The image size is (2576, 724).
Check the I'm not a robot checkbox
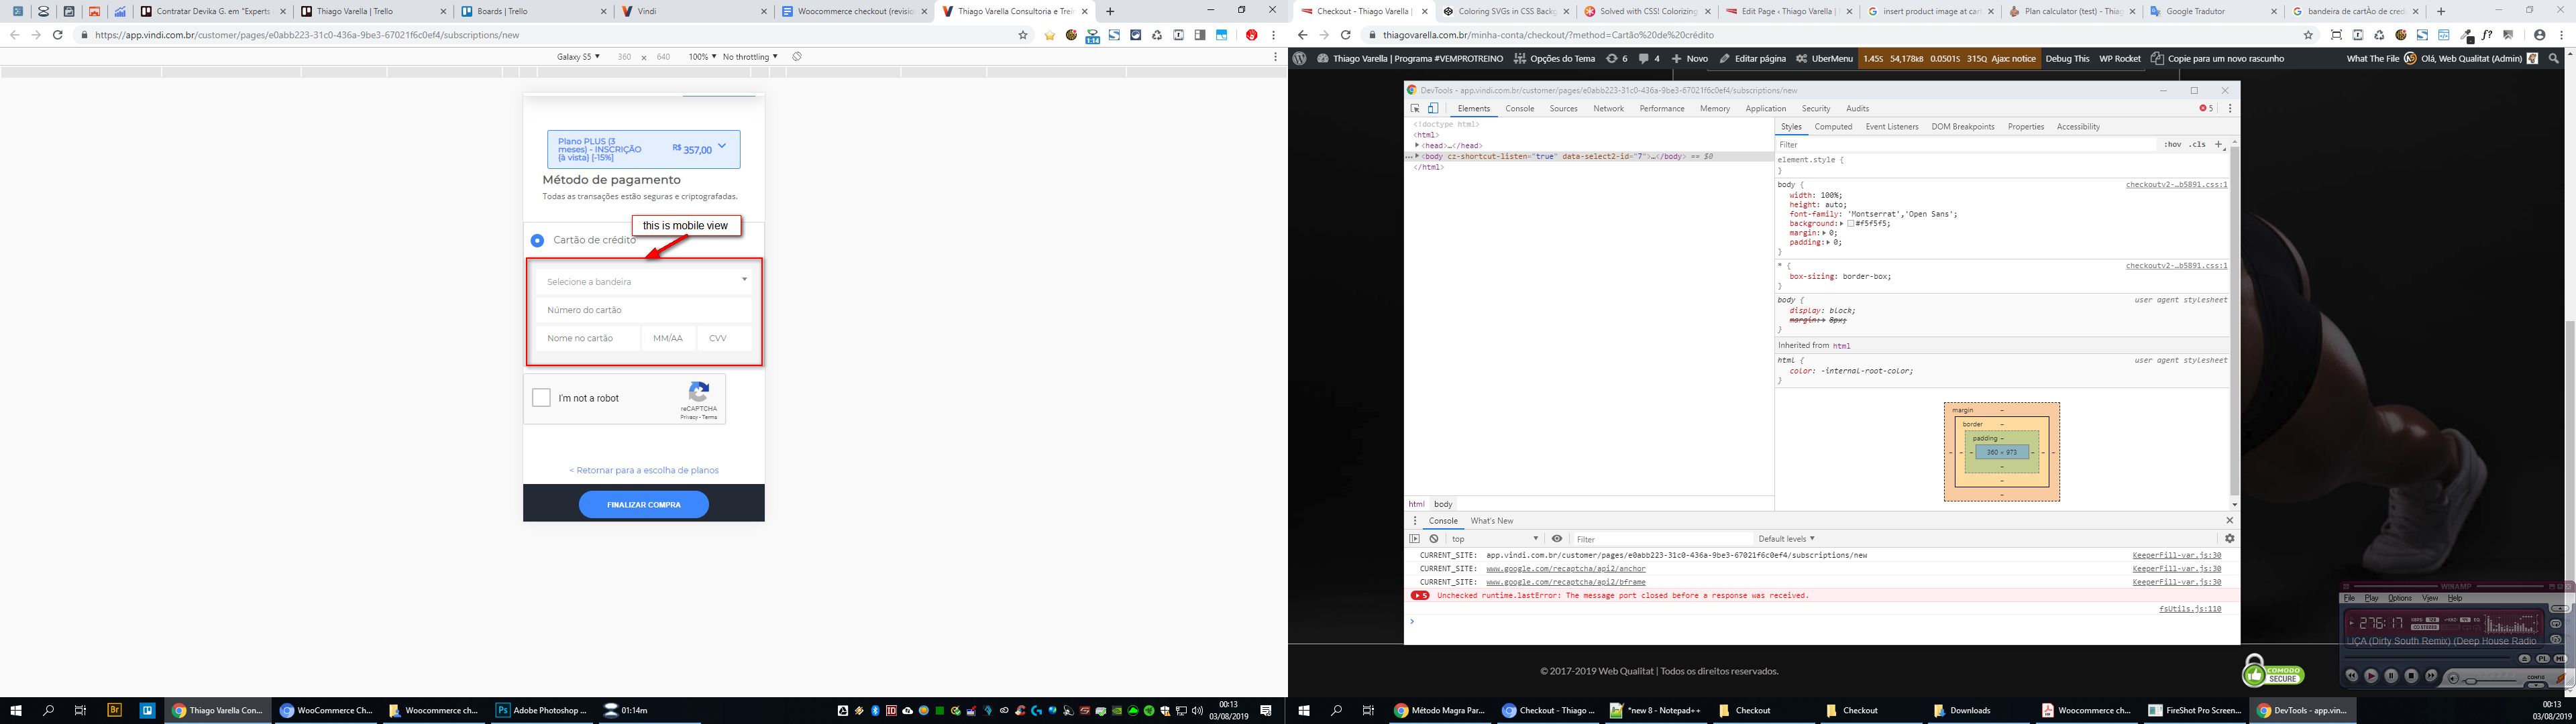(x=541, y=398)
